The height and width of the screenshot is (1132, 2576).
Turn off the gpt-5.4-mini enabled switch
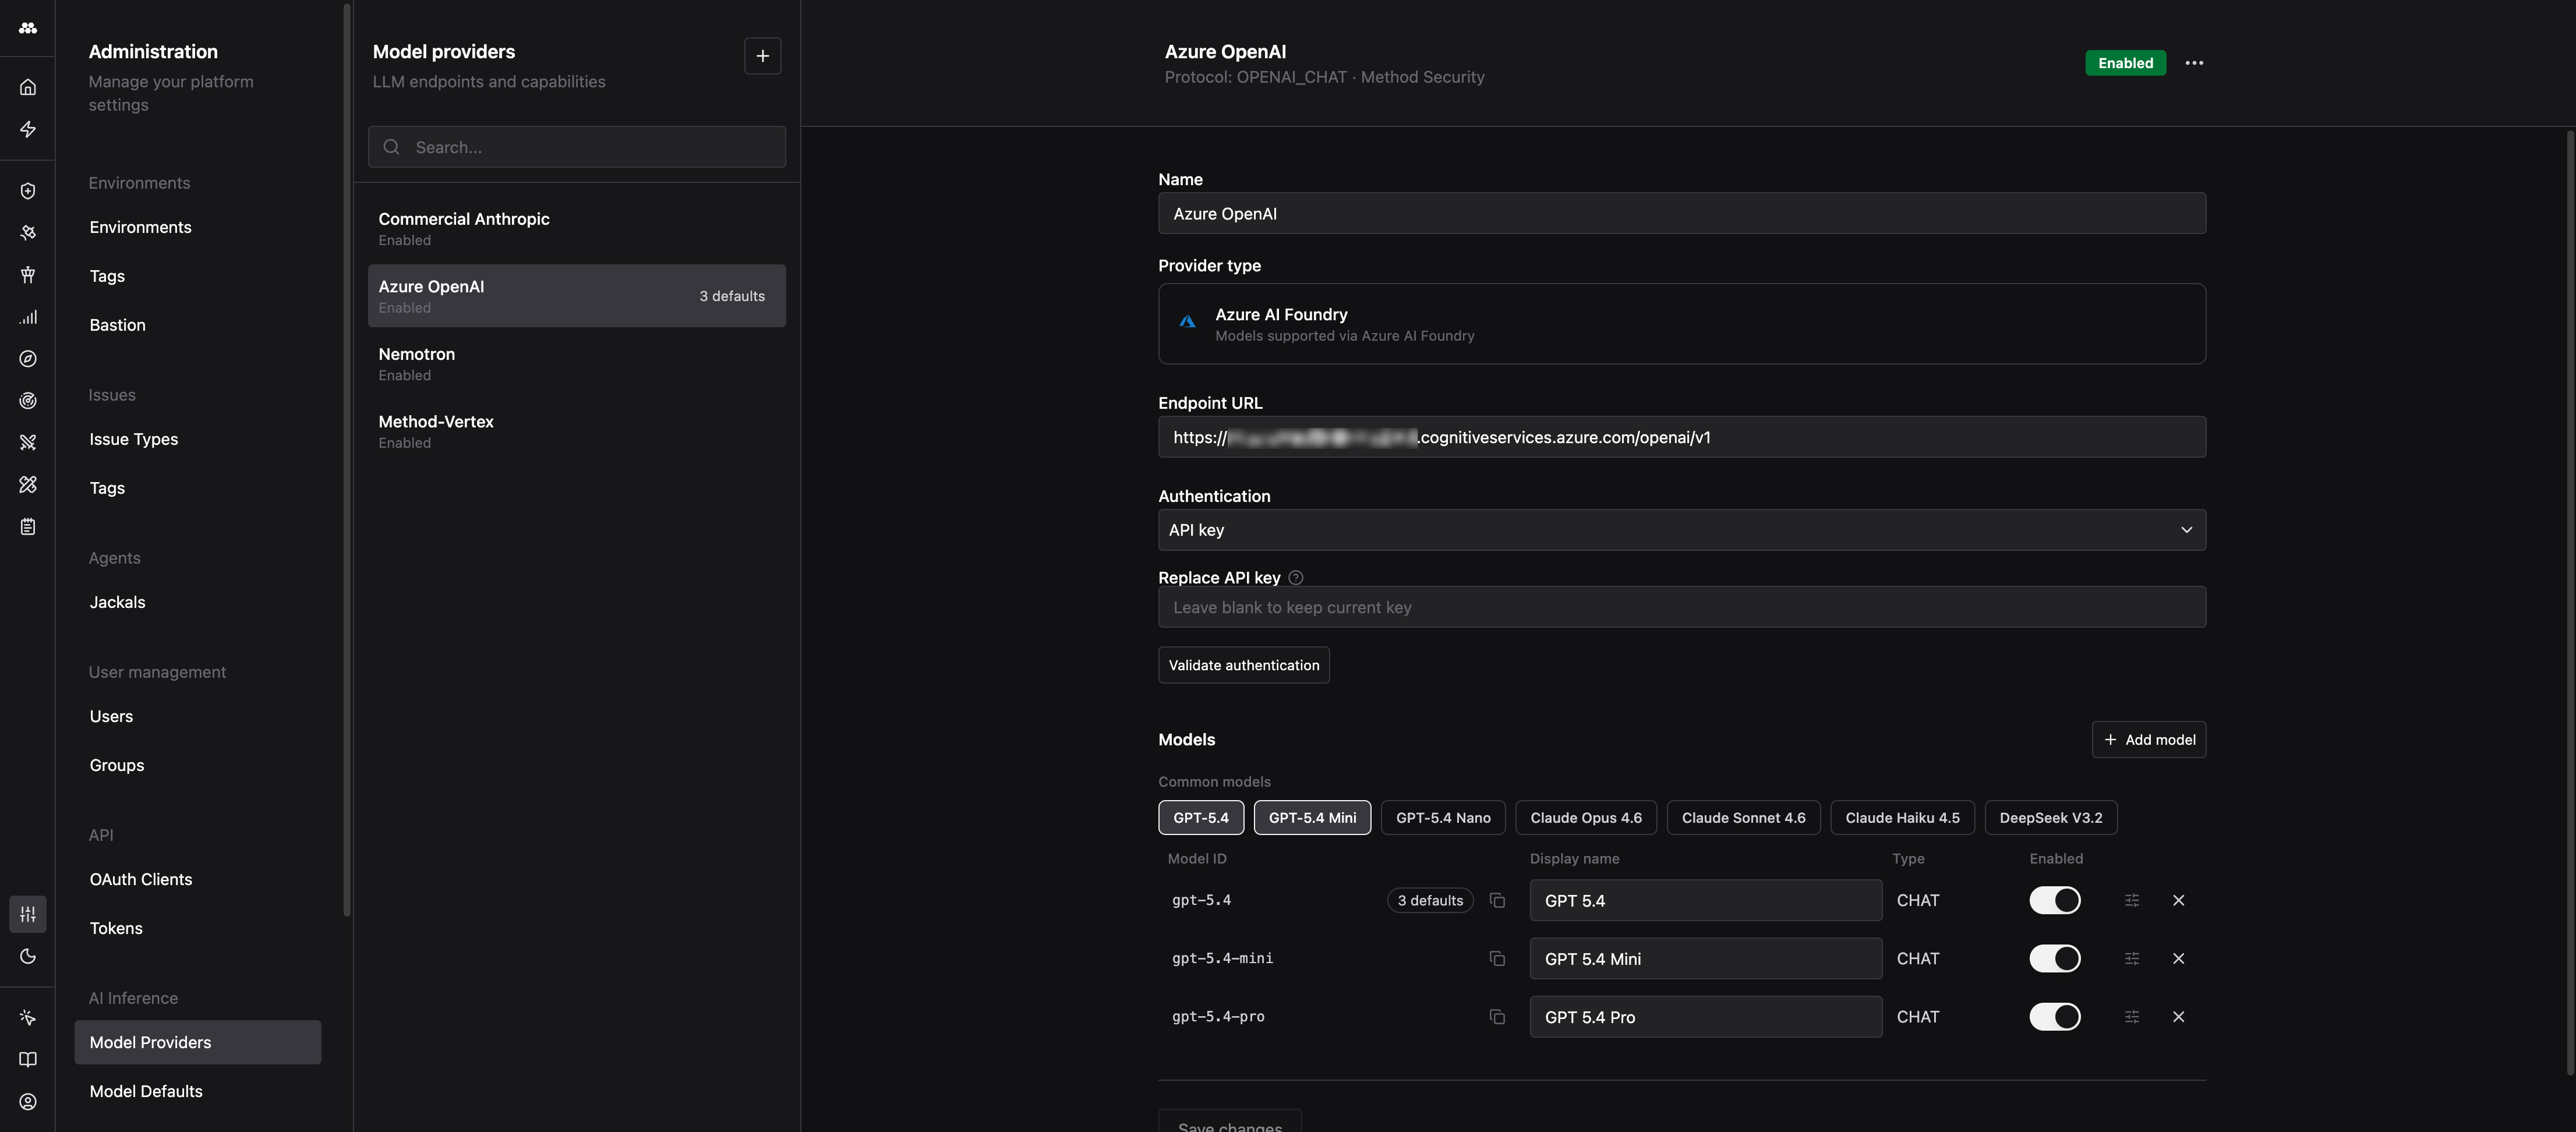[2055, 958]
